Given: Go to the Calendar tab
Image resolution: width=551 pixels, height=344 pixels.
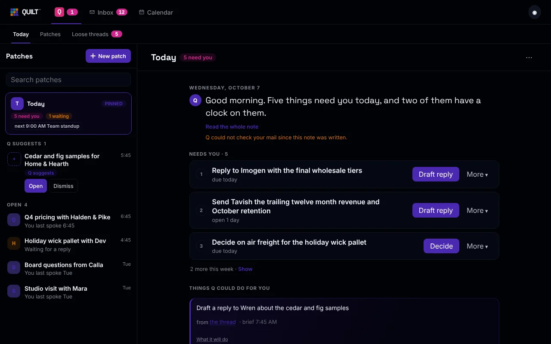Looking at the screenshot, I should (x=156, y=12).
